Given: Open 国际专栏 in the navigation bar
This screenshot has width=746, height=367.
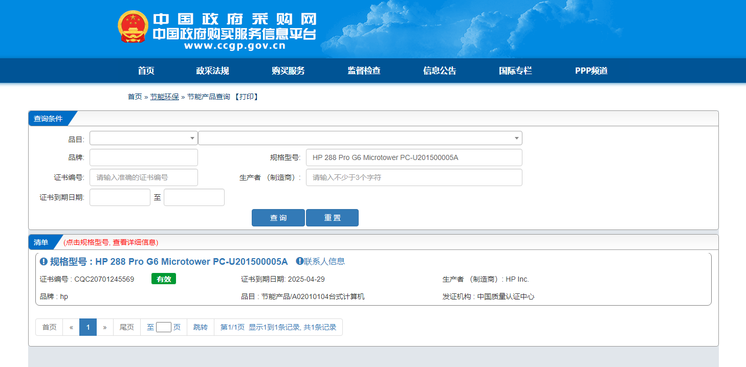Looking at the screenshot, I should coord(515,71).
